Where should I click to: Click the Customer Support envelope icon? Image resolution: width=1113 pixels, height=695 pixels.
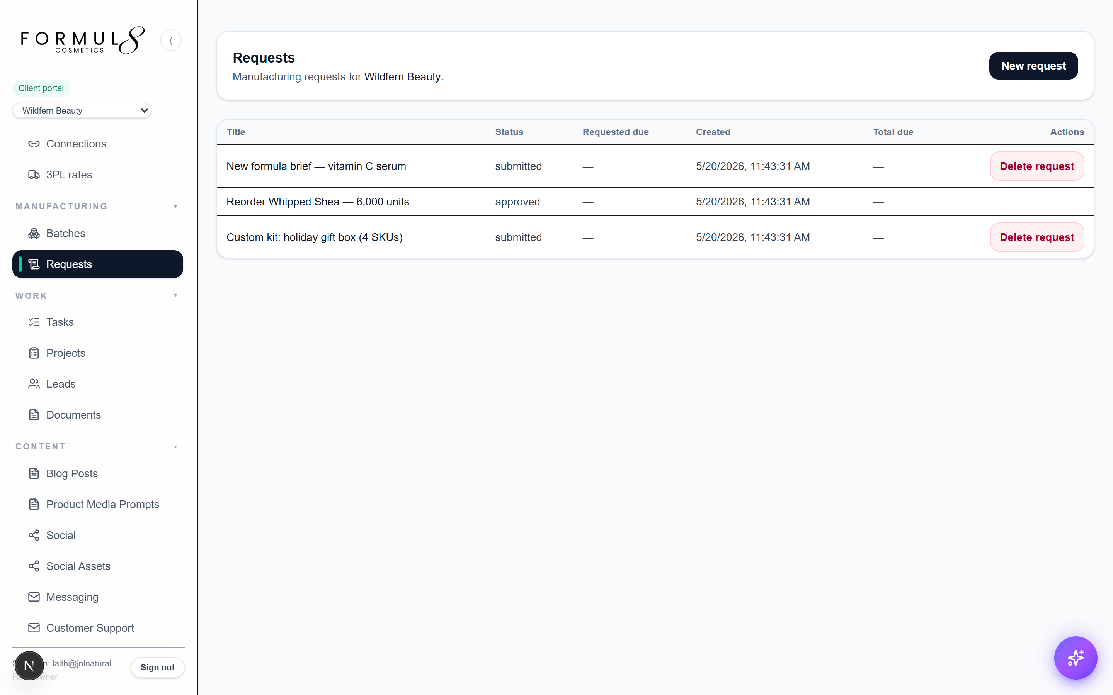pyautogui.click(x=34, y=628)
